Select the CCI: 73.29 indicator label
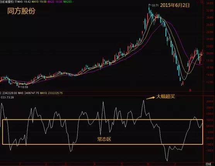Viewport: 215px width, 166px height. pos(7,97)
